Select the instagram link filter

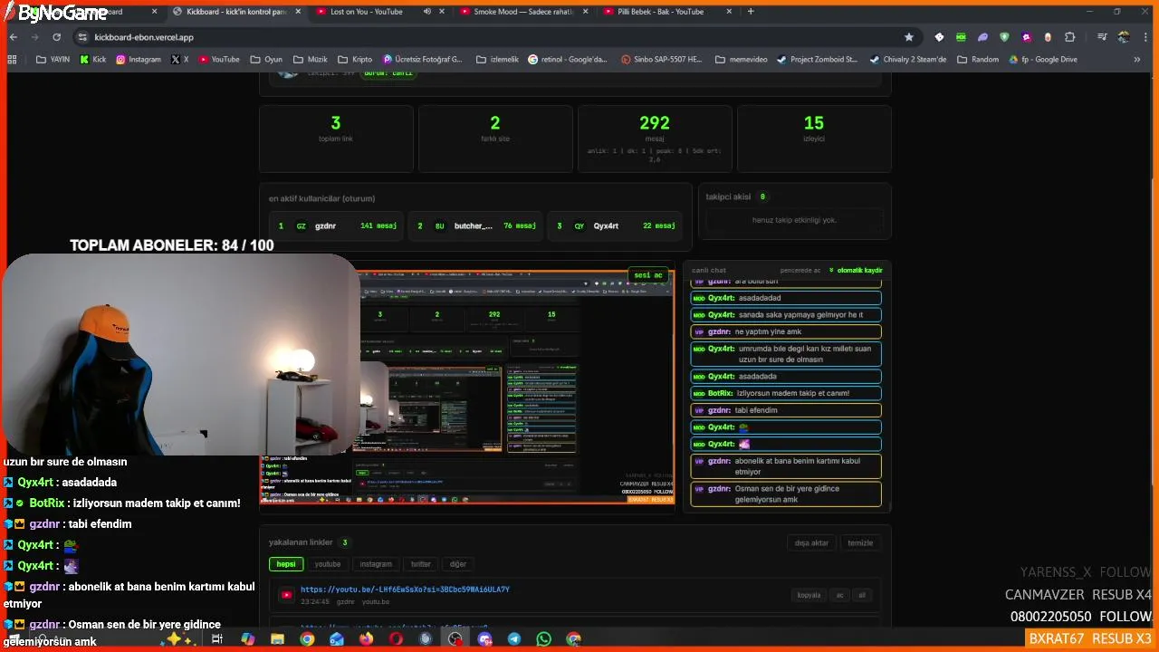point(376,564)
